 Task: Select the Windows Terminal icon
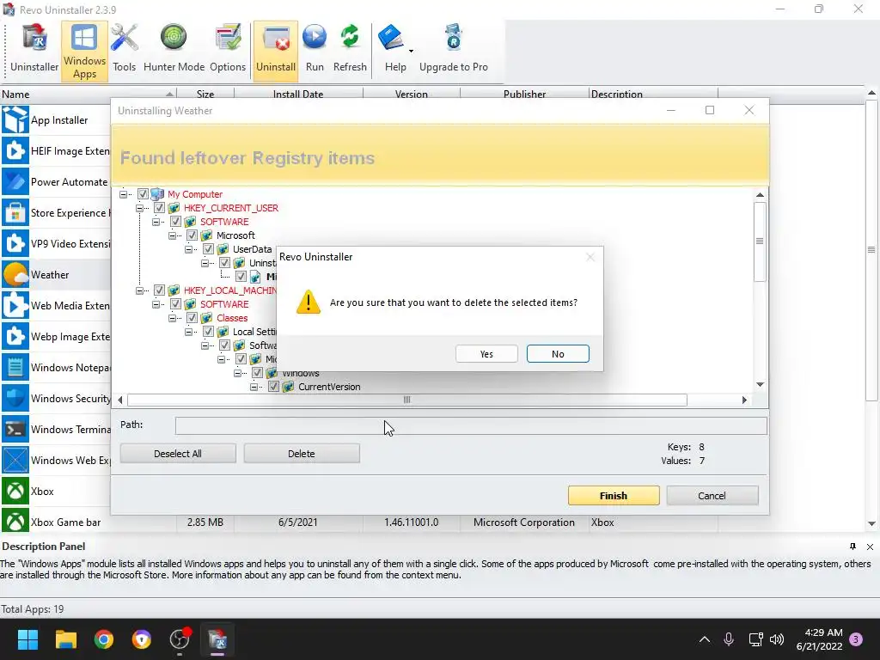click(15, 429)
